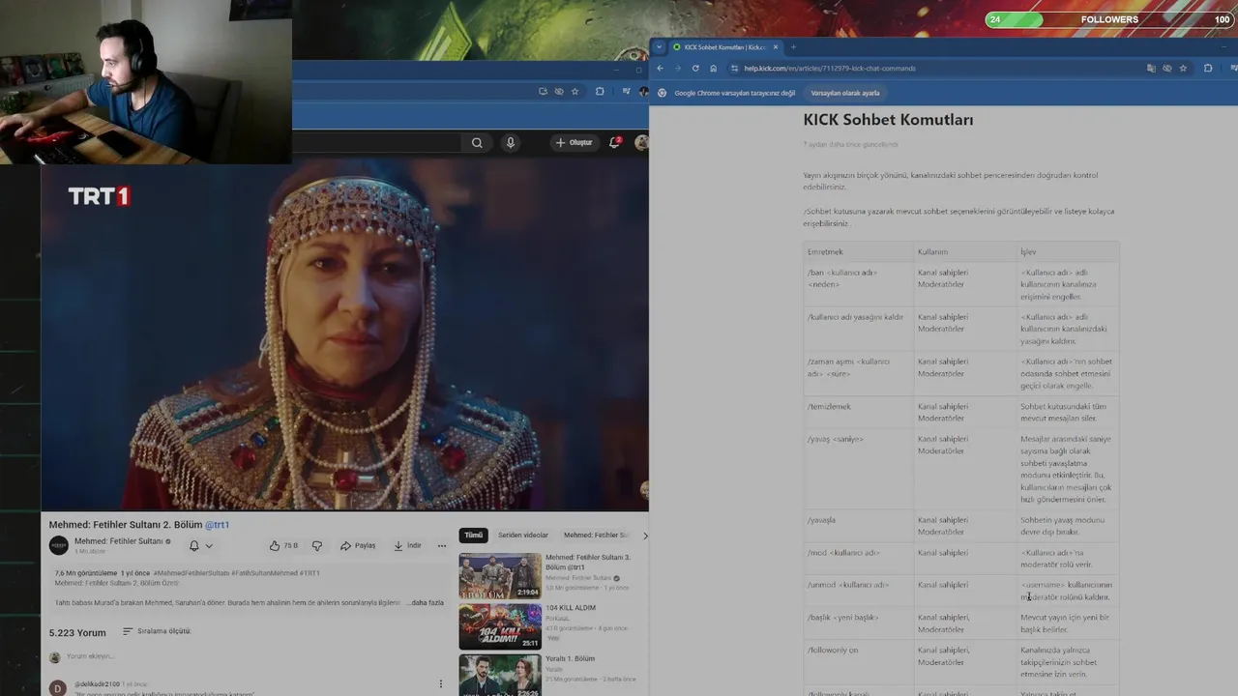Go back in the Kick help browser window
Image resolution: width=1238 pixels, height=696 pixels.
[660, 69]
